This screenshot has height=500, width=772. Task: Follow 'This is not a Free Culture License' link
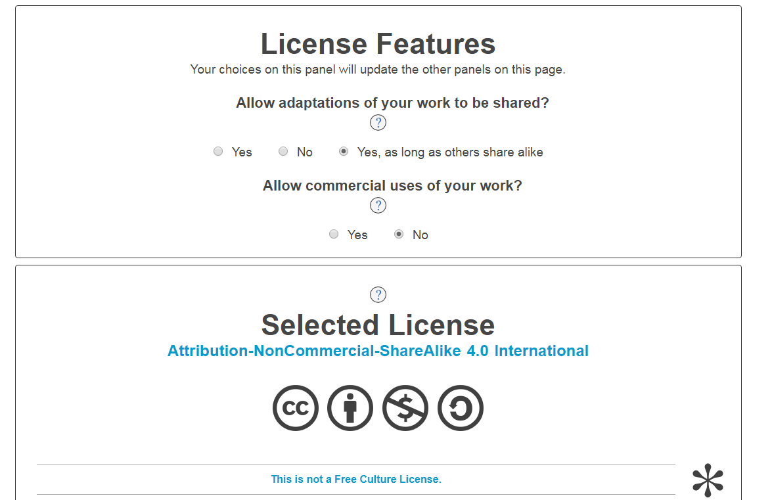356,480
